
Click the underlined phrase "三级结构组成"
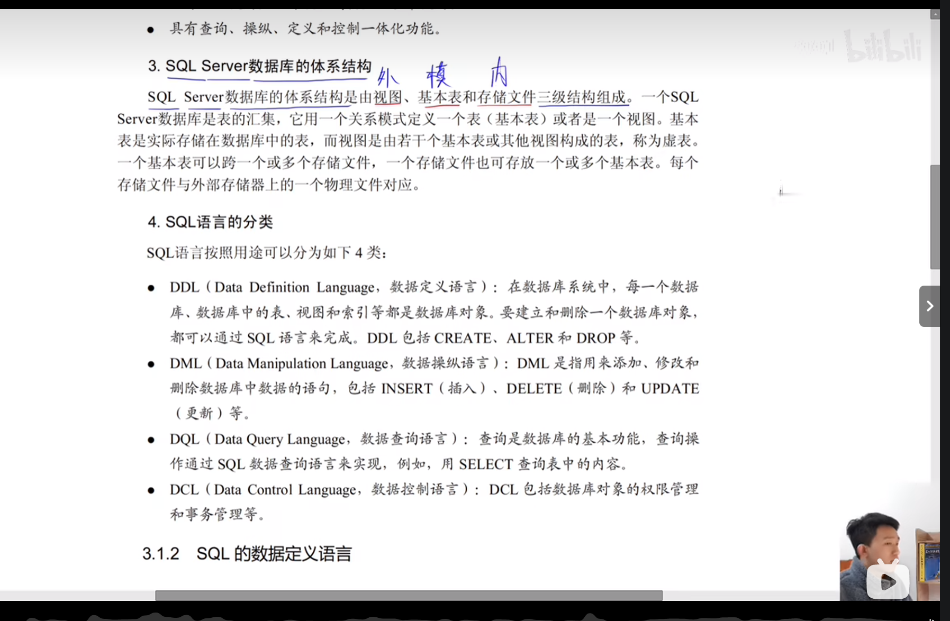click(582, 97)
